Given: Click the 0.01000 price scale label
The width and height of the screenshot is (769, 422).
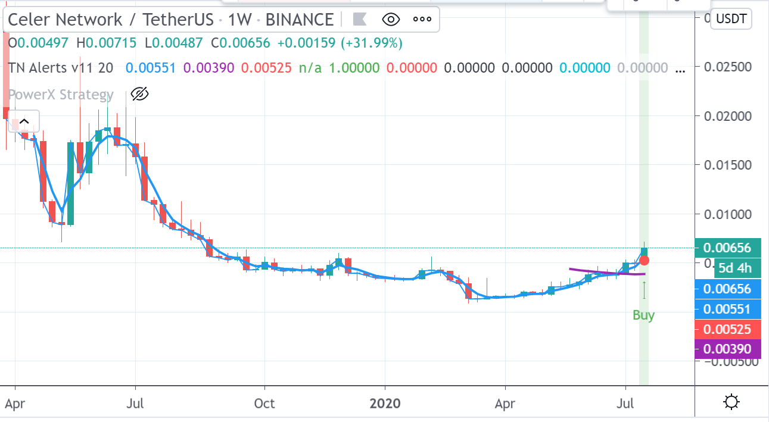Looking at the screenshot, I should 727,214.
